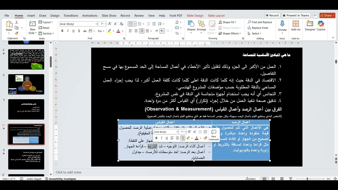Viewport: 338px width, 190px height.
Task: Click ribbon text highlight color button
Action: coord(109,31)
